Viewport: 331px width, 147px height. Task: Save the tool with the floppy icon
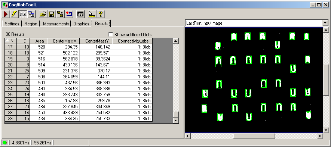tap(51, 14)
